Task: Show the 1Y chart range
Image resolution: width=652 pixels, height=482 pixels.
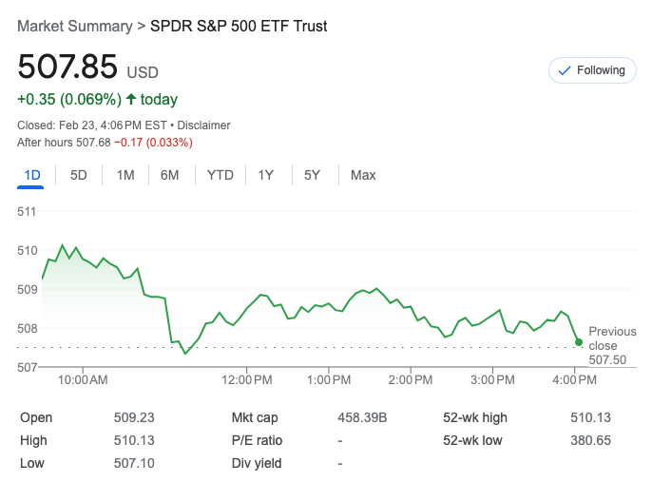Action: [266, 175]
